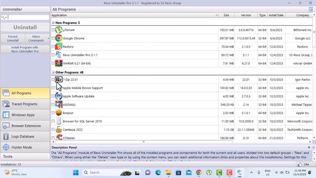Click the Browser for SQL Server 2019 icon
The width and height of the screenshot is (316, 178).
[59, 121]
